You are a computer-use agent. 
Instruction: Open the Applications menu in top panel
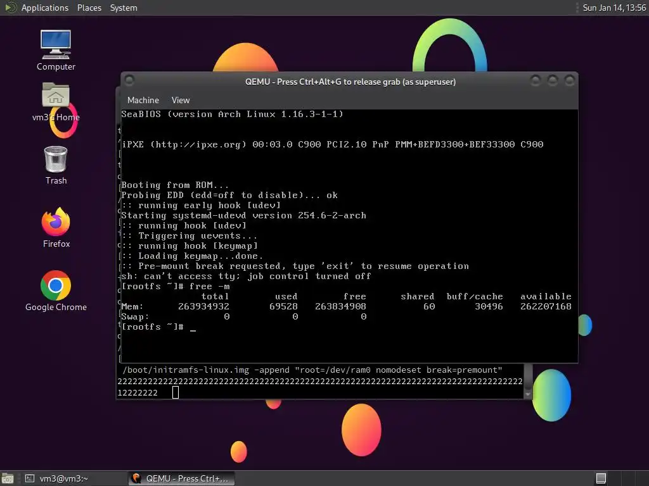tap(45, 8)
